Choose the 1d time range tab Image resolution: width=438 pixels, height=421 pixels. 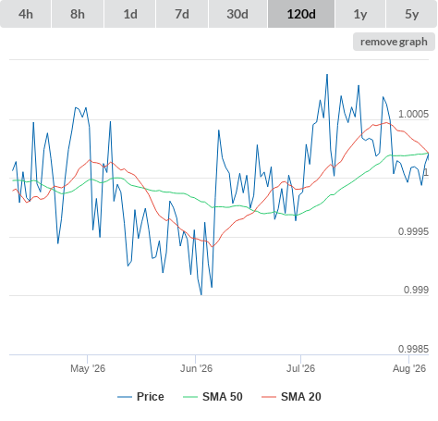130,14
